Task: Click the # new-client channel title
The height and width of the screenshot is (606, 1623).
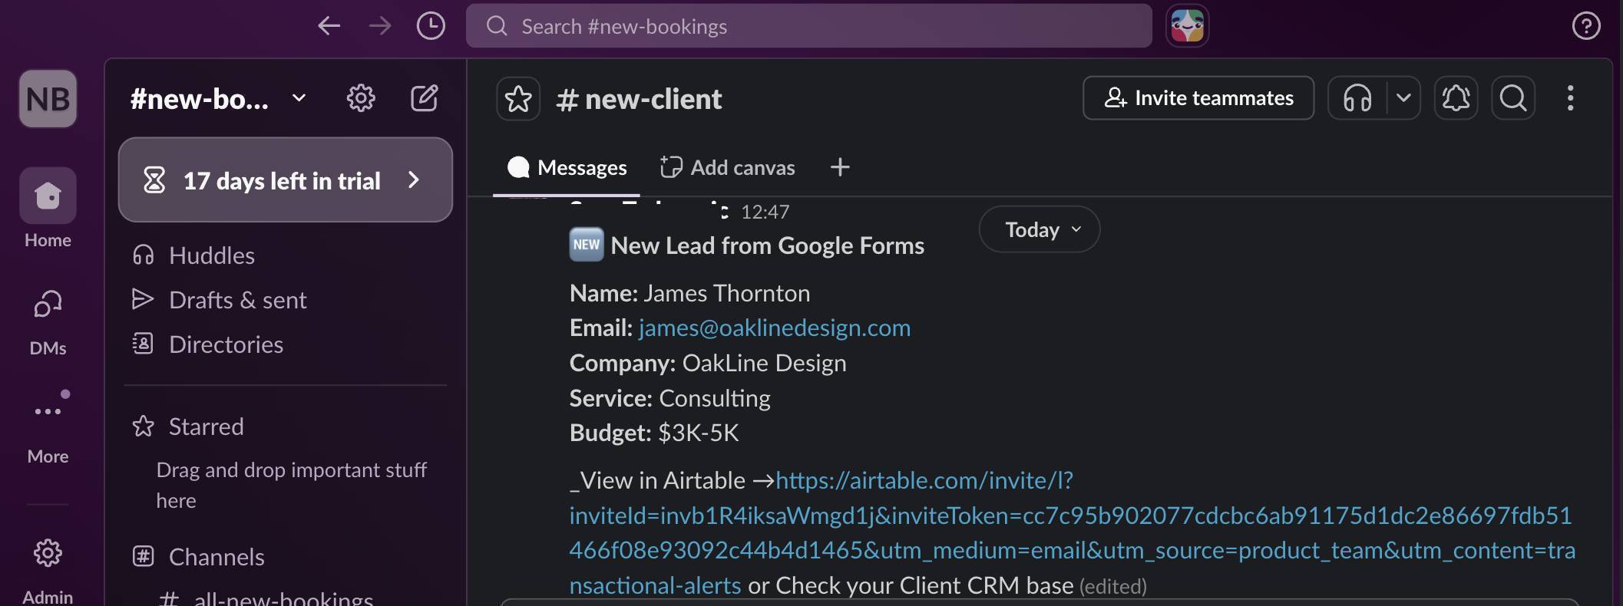Action: pos(639,99)
